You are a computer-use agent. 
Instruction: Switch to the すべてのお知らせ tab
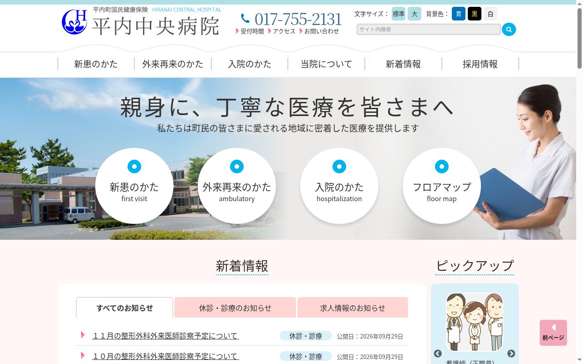point(125,308)
